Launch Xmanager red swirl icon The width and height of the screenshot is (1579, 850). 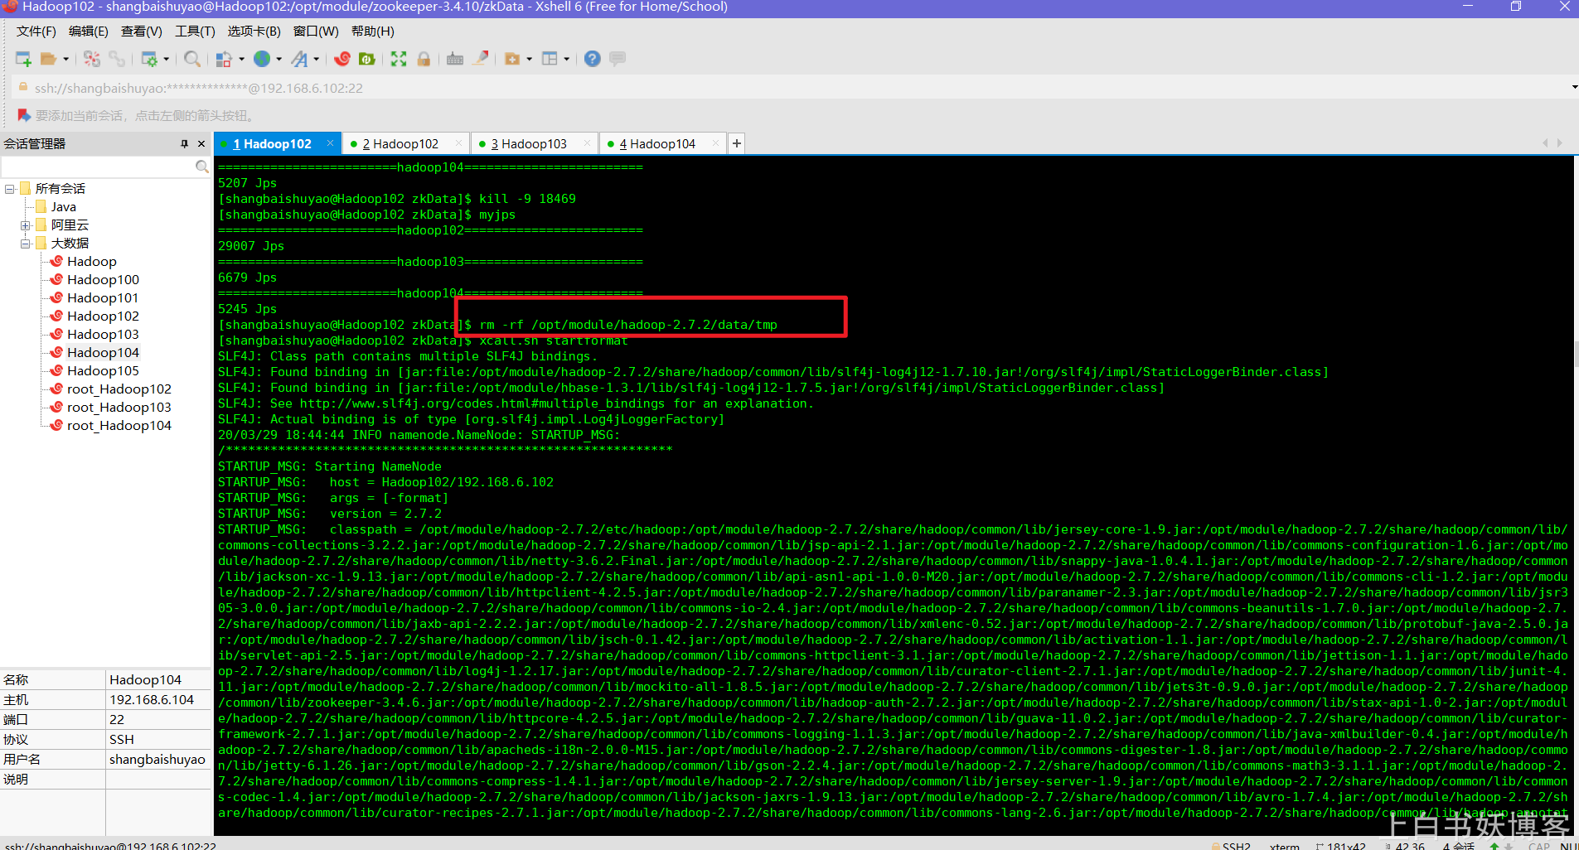(x=341, y=59)
